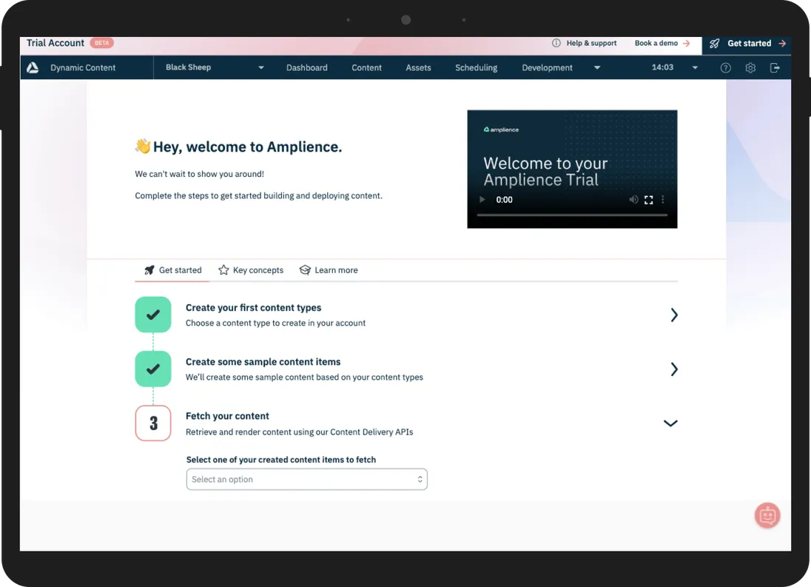Click the Amplience logo icon
811x587 pixels.
(x=33, y=68)
